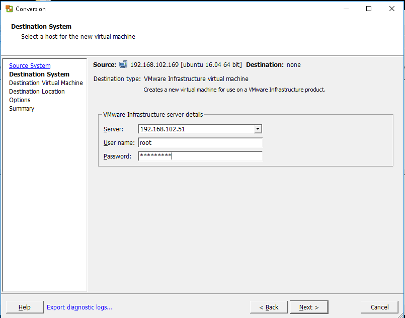Select Options wizard step
This screenshot has height=318, width=405.
20,100
